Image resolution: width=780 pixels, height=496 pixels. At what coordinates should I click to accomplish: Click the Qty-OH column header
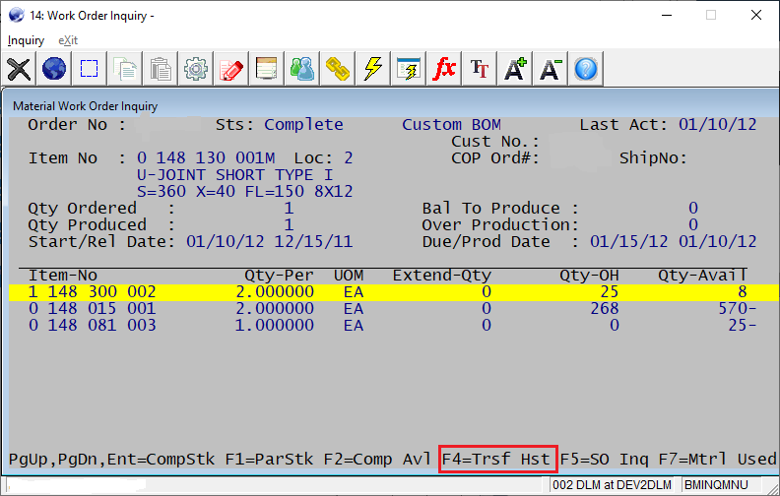pyautogui.click(x=590, y=276)
